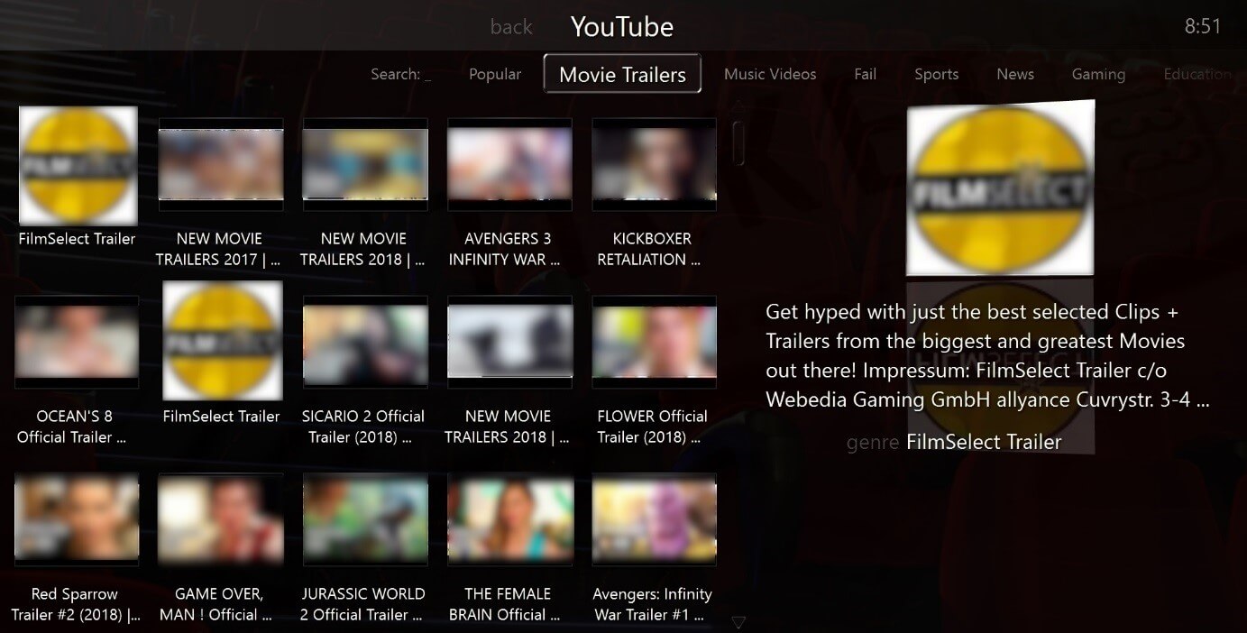Viewport: 1247px width, 633px height.
Task: Open the first FilmSelect Trailer channel icon
Action: [x=78, y=166]
